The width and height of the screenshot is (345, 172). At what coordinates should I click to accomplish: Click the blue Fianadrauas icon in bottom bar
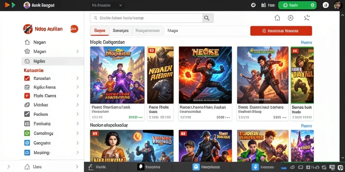click(196, 167)
